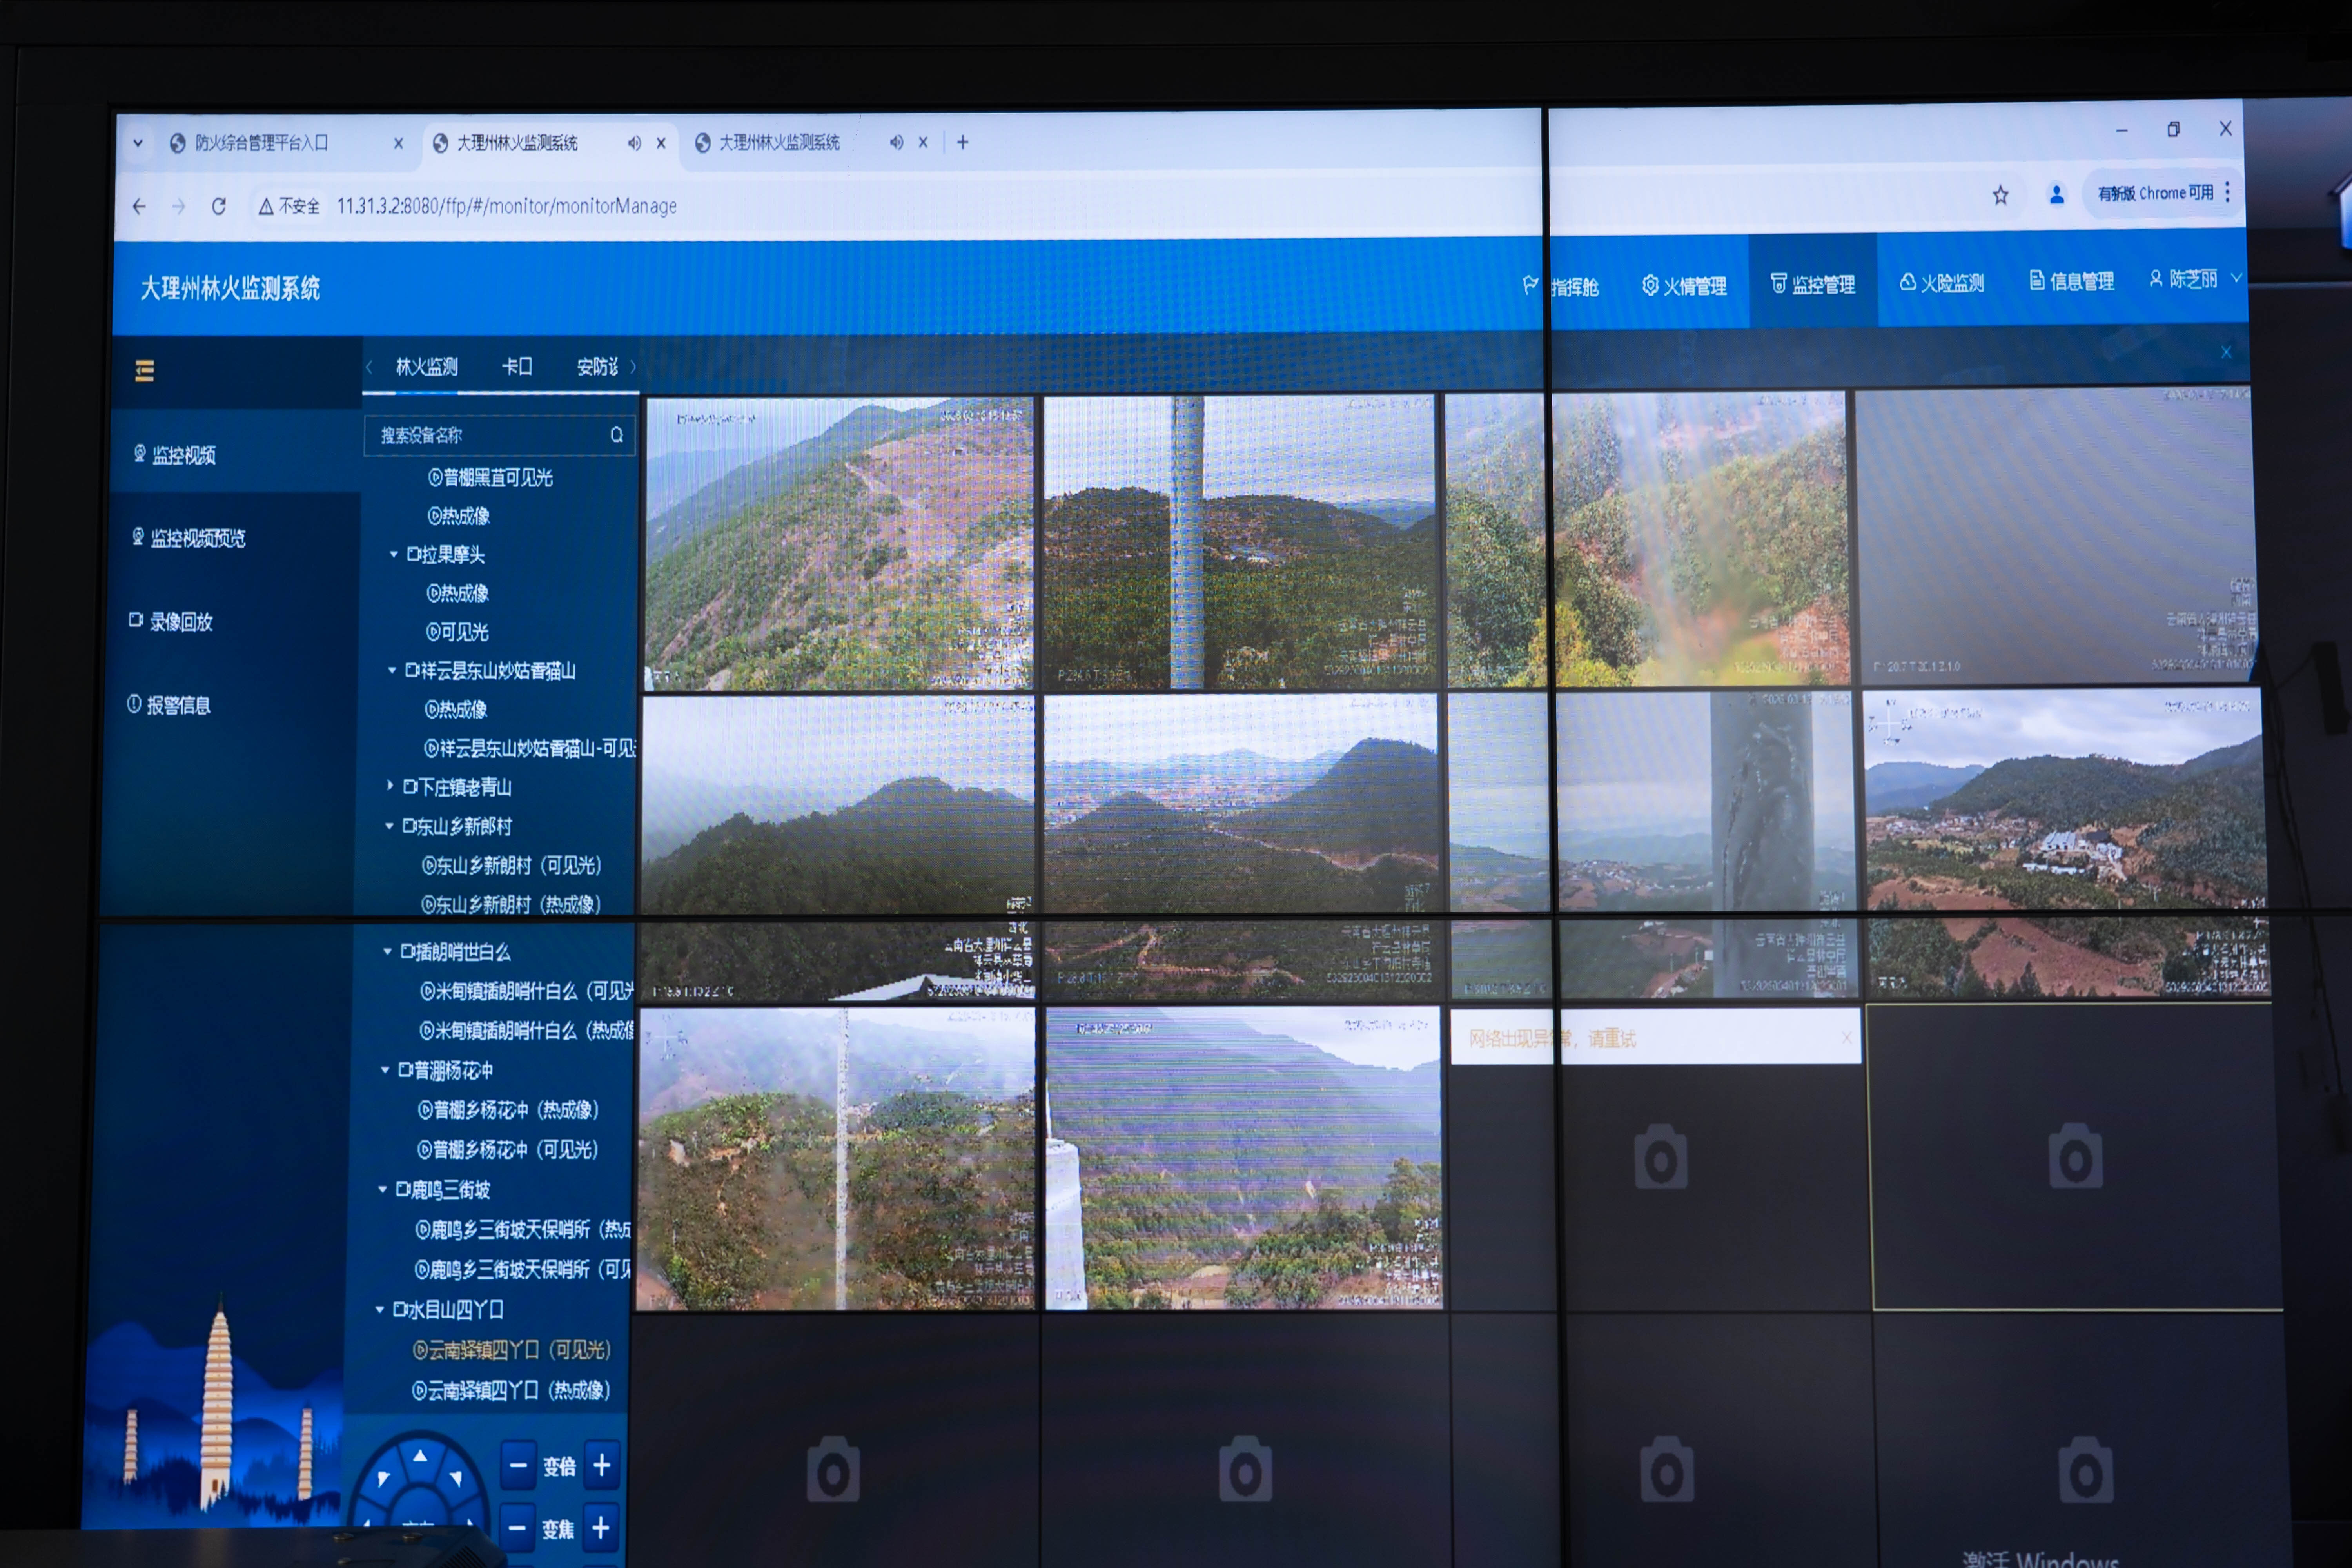Mute the second 大理州林火监测系统 tab speaker icon
The height and width of the screenshot is (1568, 2352).
[x=896, y=143]
